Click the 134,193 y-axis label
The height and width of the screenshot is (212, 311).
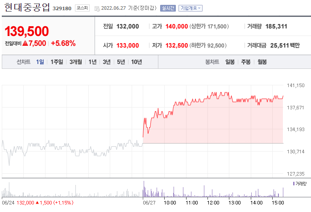click(x=295, y=129)
